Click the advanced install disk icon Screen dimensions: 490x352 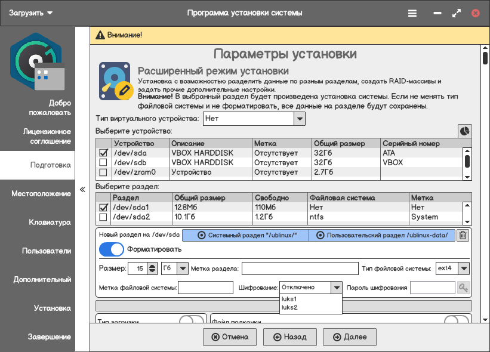tap(116, 81)
